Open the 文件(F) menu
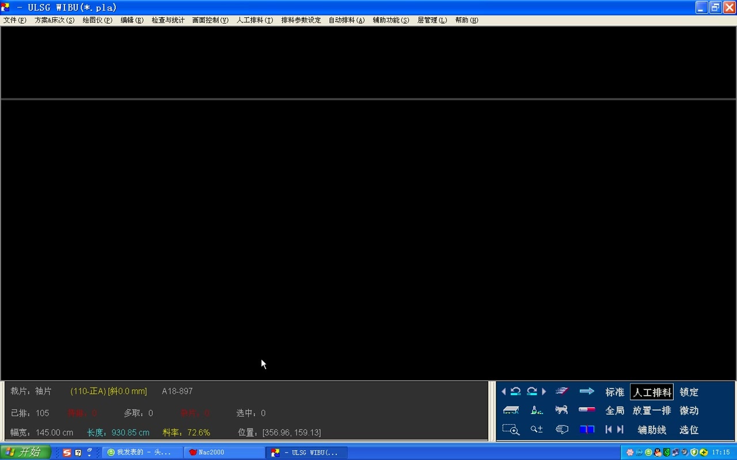Viewport: 737px width, 460px height. 15,20
